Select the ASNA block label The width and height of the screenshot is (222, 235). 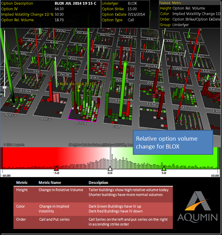pos(25,91)
